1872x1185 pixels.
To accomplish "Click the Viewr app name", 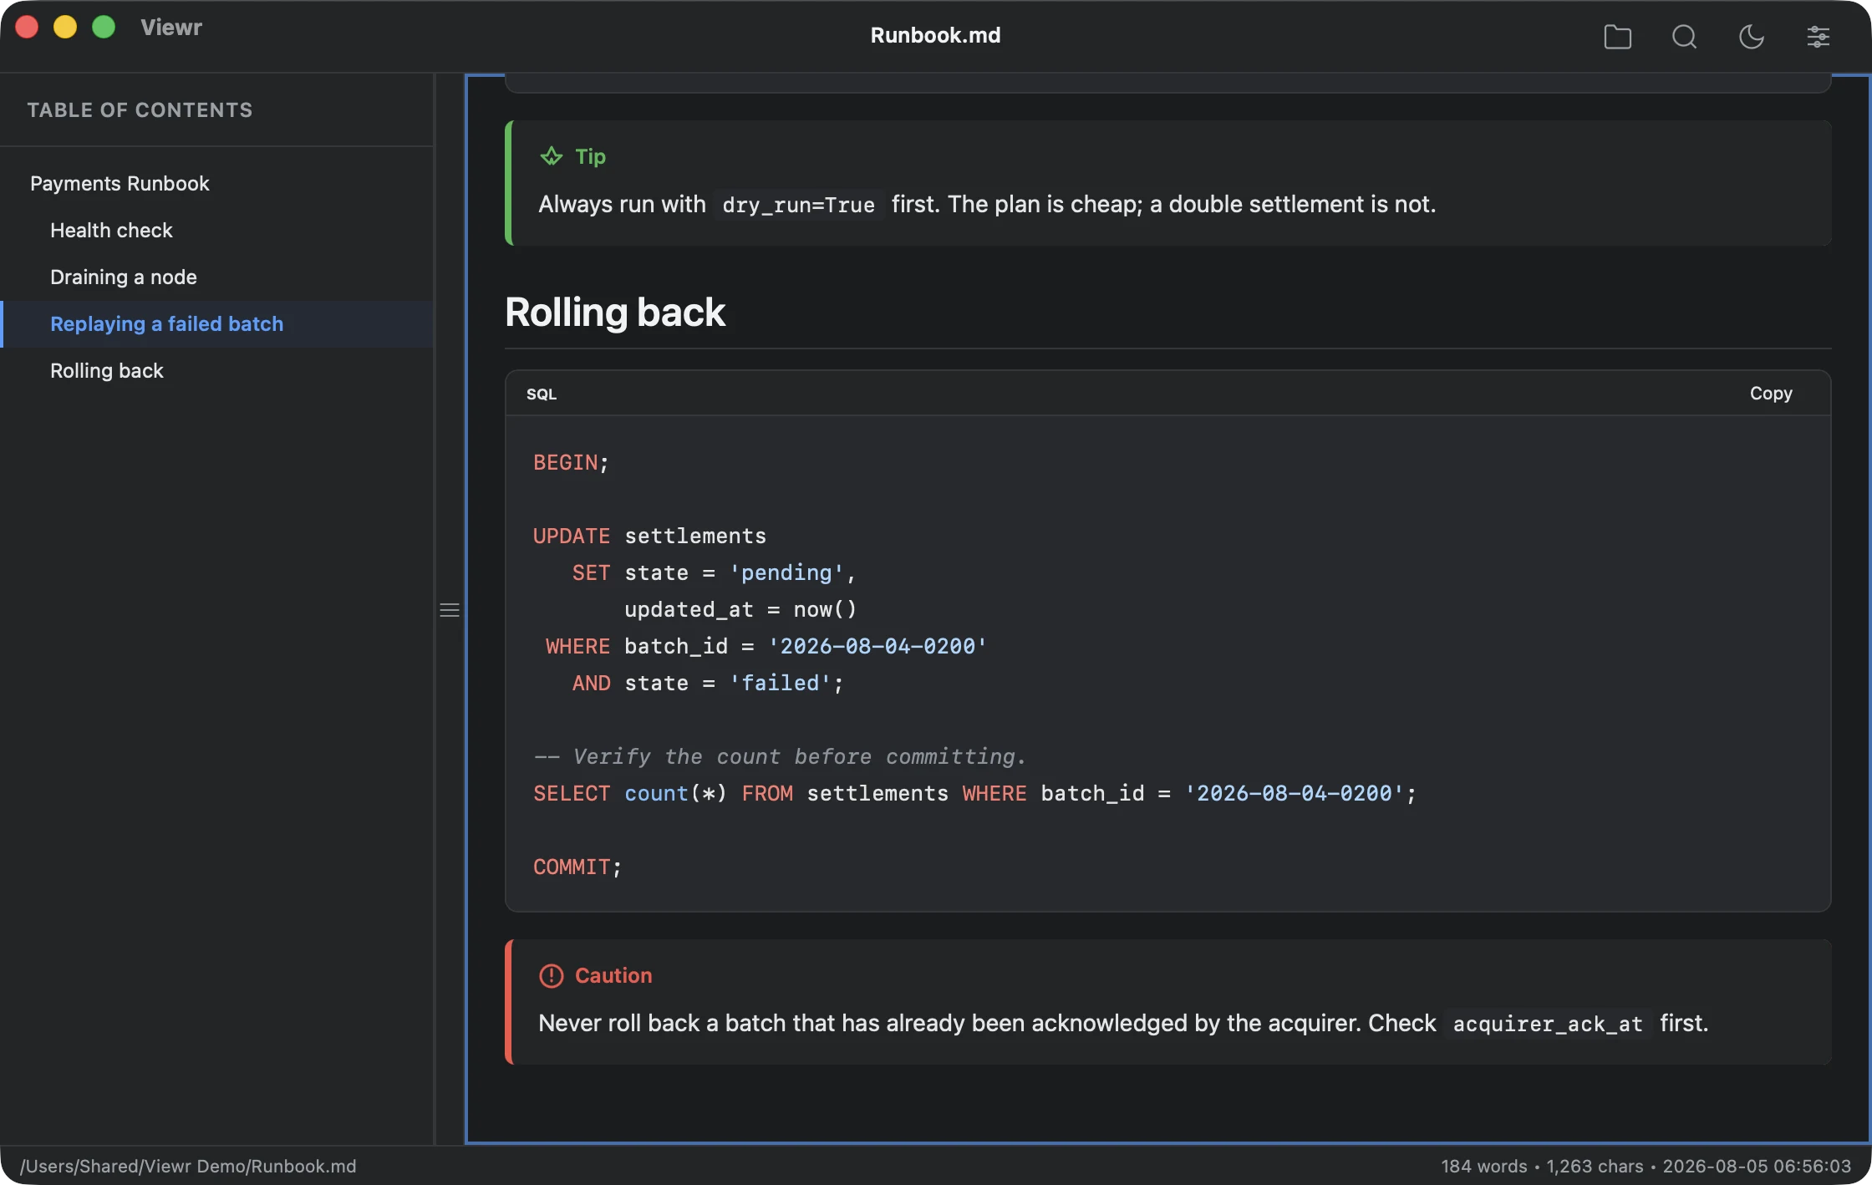I will [x=171, y=27].
